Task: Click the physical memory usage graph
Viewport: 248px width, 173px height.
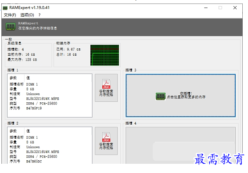Action: pos(104,55)
